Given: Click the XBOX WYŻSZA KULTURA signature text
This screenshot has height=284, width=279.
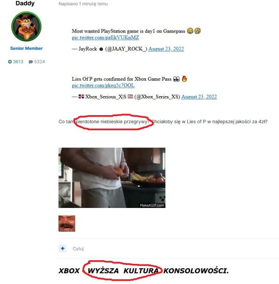Looking at the screenshot, I should click(144, 271).
